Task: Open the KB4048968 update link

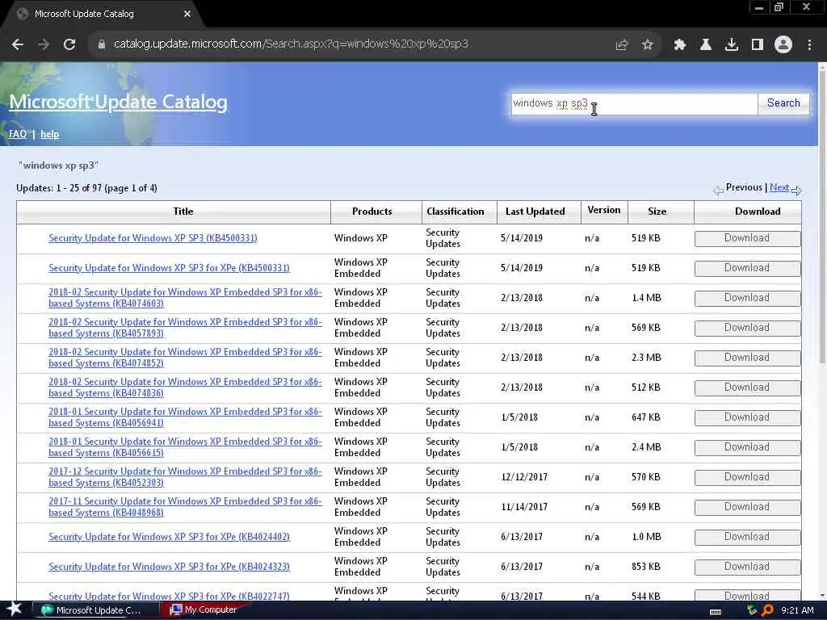Action: tap(185, 507)
